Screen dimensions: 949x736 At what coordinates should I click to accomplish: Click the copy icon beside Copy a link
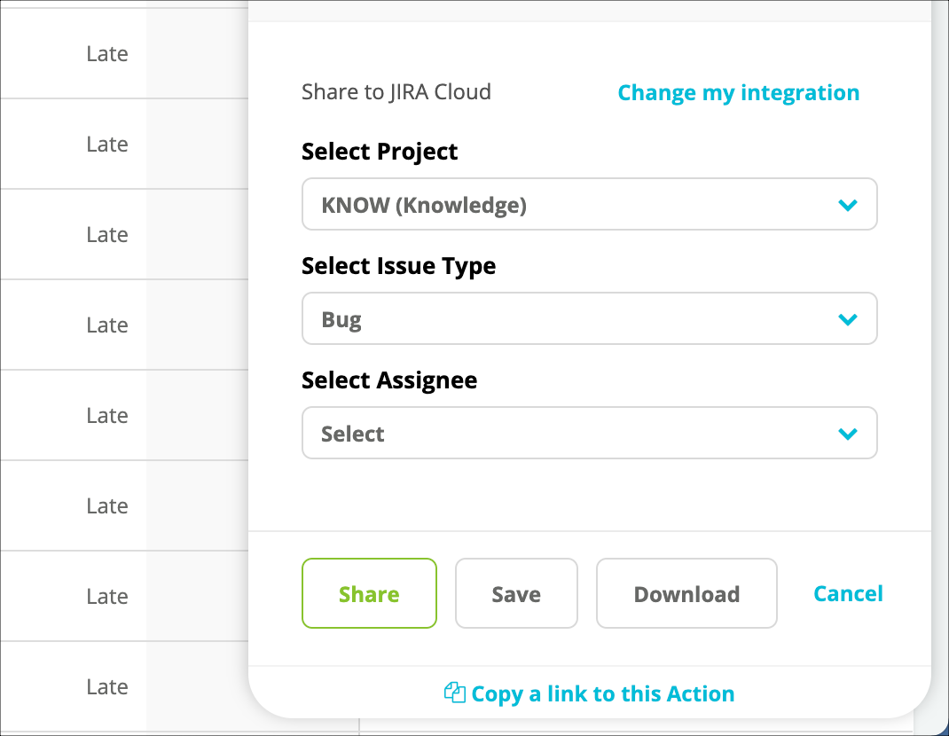(x=454, y=693)
